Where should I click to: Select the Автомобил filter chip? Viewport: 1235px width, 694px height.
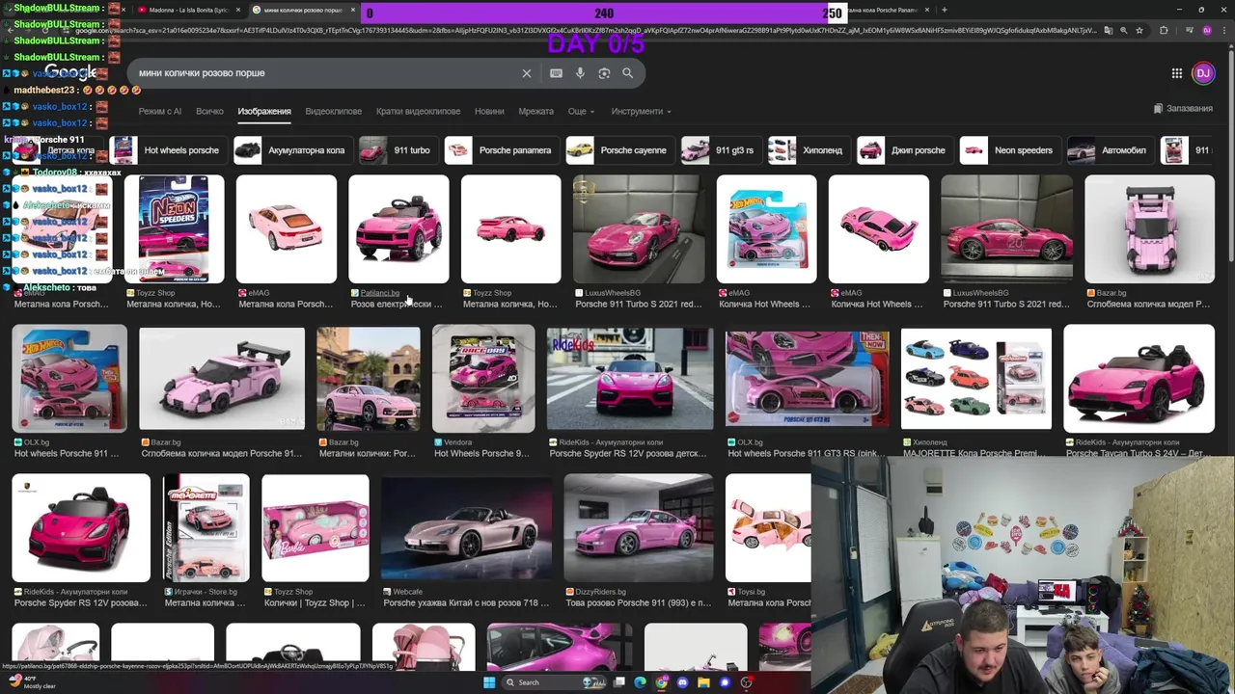click(1109, 150)
